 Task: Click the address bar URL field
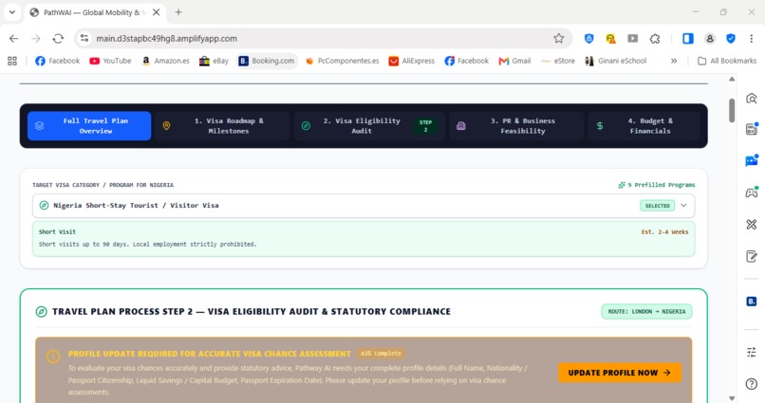pos(322,39)
